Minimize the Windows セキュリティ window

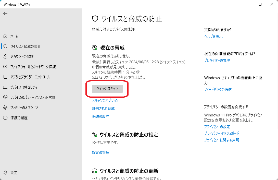coord(248,4)
